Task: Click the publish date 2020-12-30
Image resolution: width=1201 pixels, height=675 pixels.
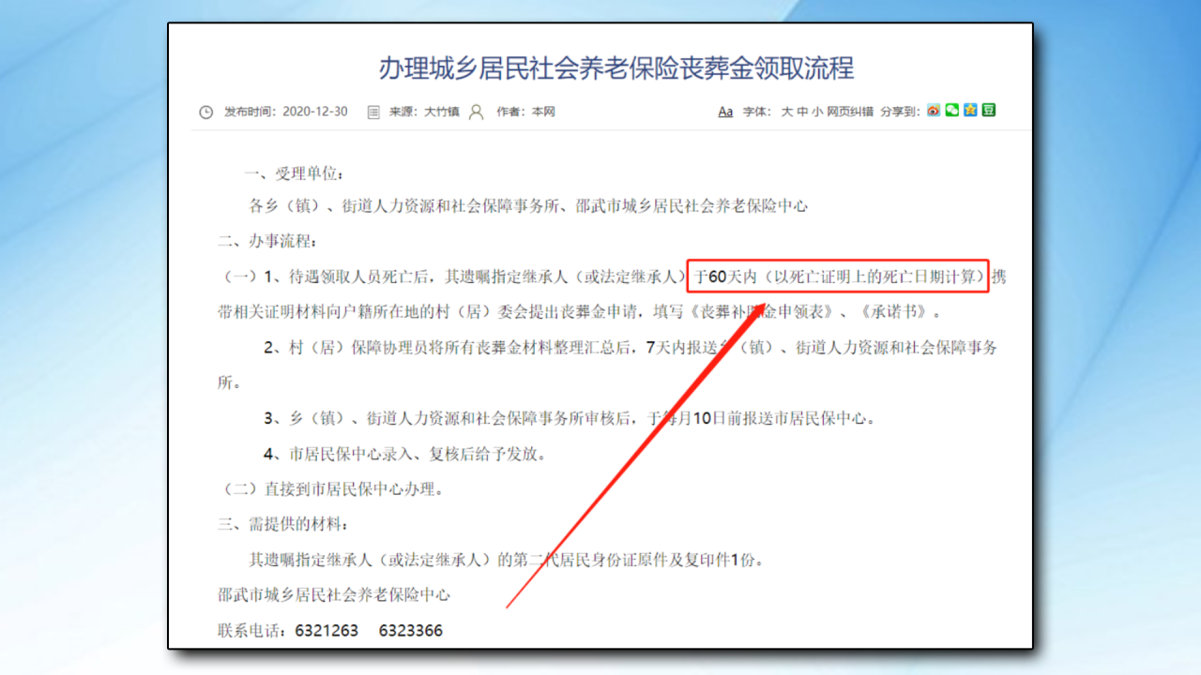Action: 316,112
